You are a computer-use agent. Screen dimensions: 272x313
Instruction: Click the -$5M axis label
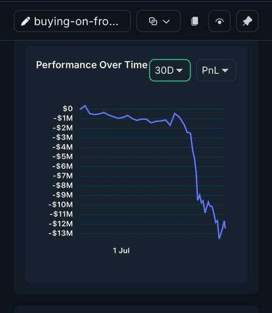(63, 157)
